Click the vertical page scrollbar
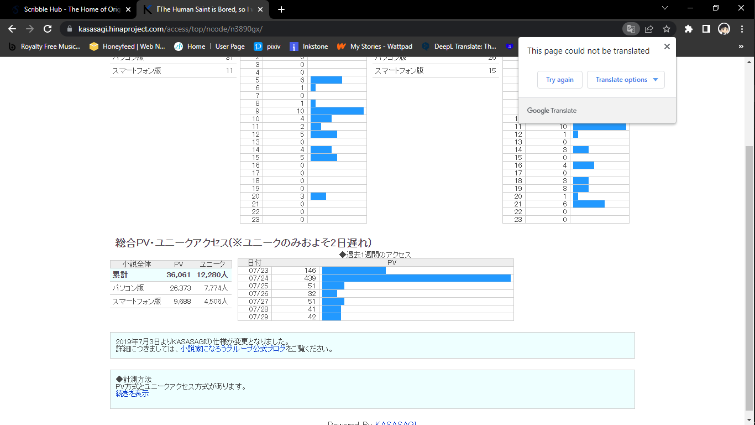755x425 pixels. click(x=749, y=266)
